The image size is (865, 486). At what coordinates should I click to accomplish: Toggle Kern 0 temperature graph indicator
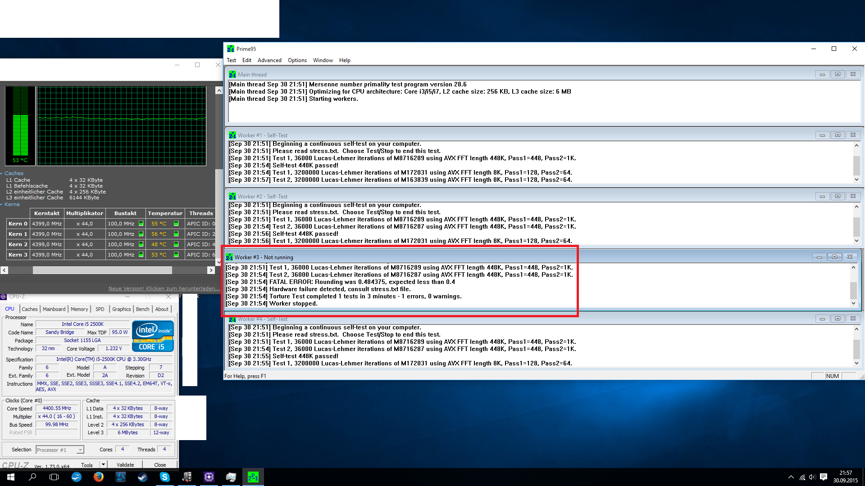(x=176, y=224)
